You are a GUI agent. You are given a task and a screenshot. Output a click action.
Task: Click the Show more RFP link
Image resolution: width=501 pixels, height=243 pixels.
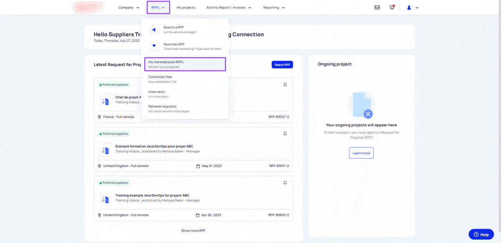(193, 230)
